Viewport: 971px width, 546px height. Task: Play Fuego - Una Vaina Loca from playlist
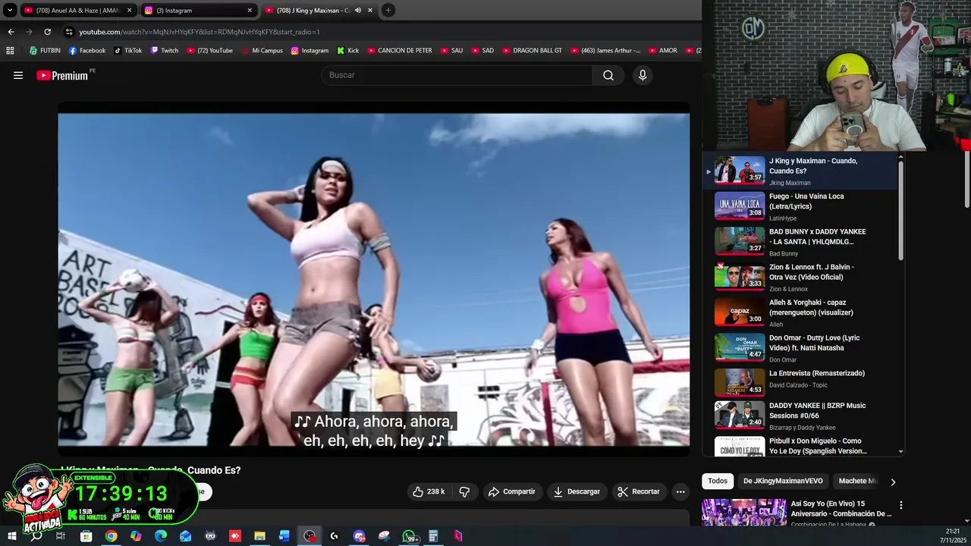coord(800,206)
